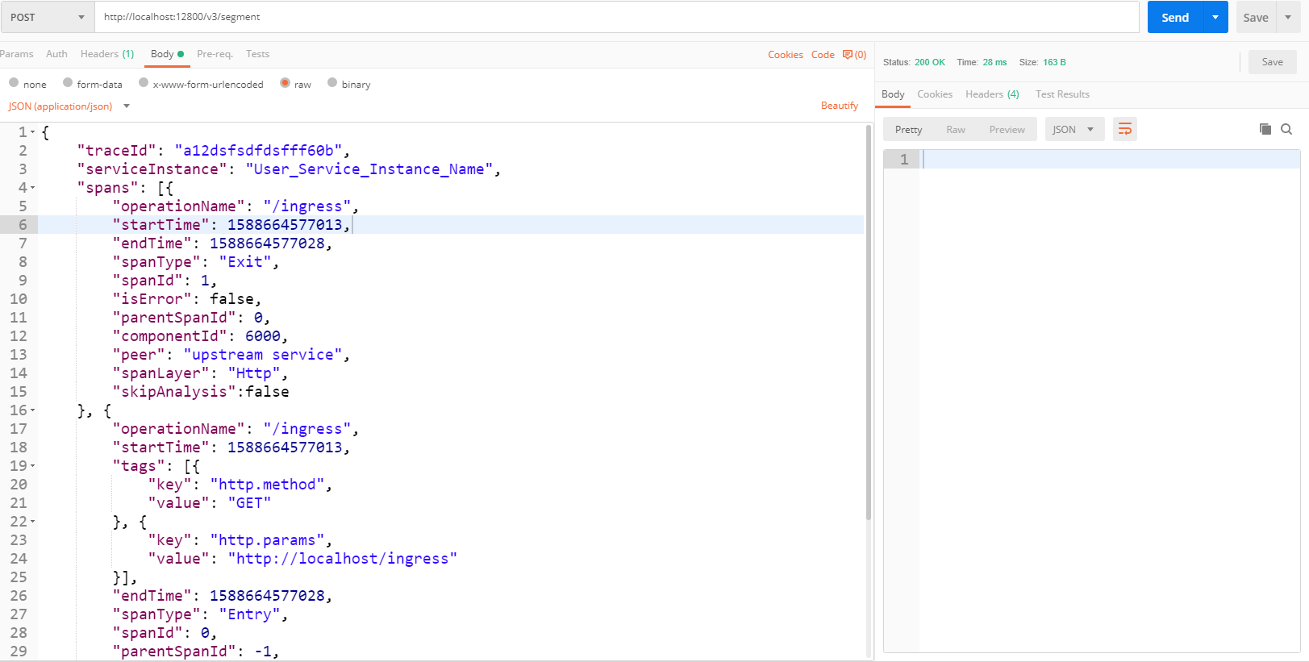Click the componentId value 6000
The width and height of the screenshot is (1309, 662).
pos(263,336)
